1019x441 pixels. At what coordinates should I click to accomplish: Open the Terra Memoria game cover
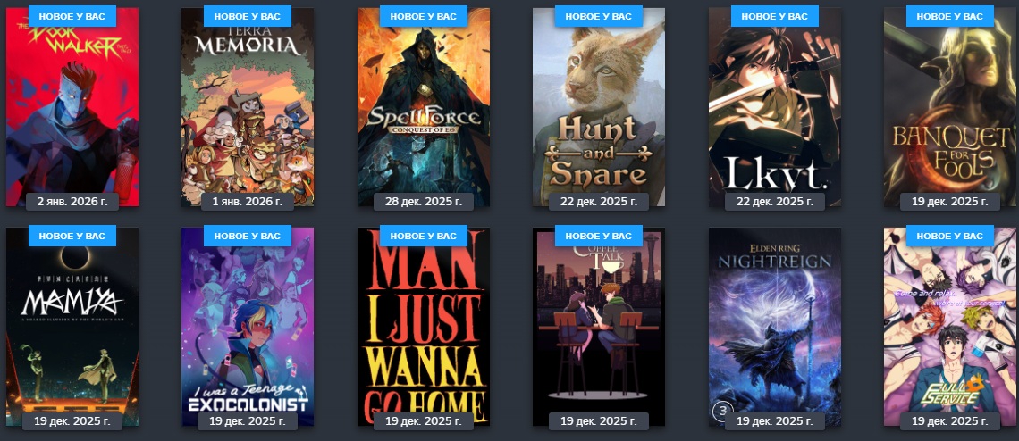click(248, 107)
